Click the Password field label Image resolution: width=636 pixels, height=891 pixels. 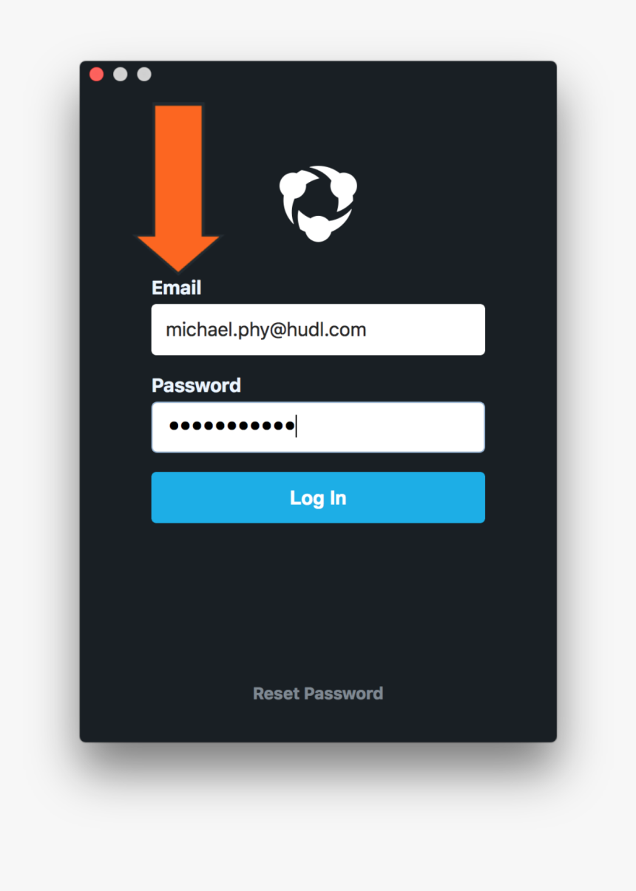(196, 385)
